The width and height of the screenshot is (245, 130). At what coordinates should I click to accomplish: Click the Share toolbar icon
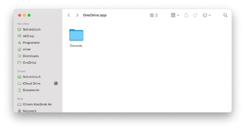[186, 15]
